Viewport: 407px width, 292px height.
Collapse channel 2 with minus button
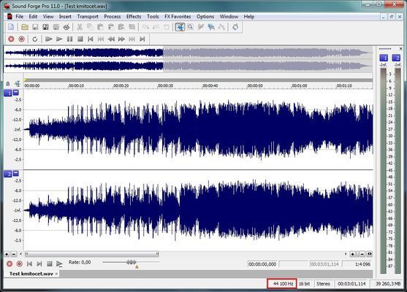(x=16, y=173)
